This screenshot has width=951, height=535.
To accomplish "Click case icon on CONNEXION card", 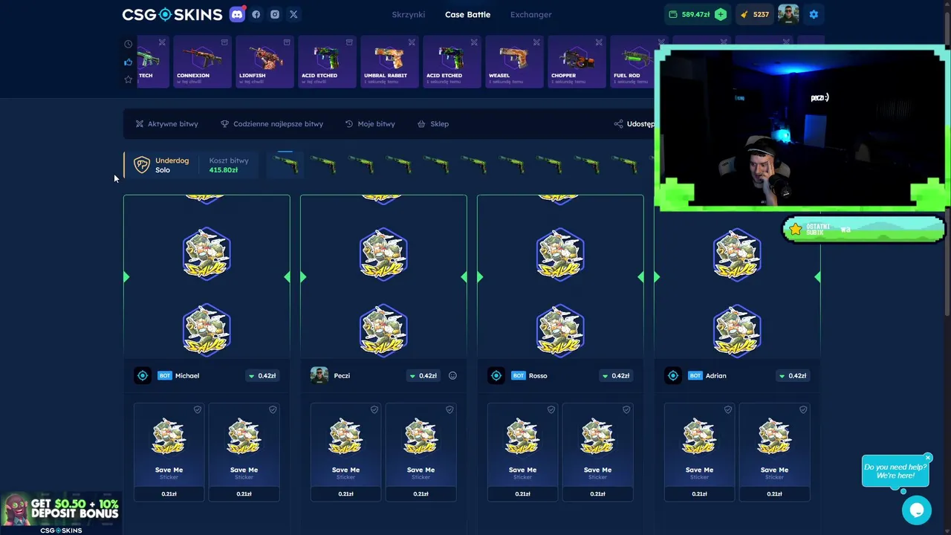I will (224, 42).
